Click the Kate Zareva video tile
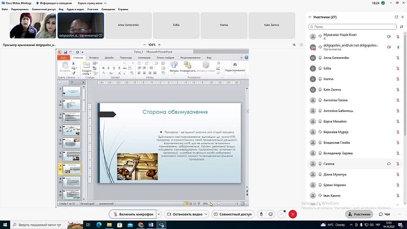This screenshot has width=407, height=229. pyautogui.click(x=272, y=25)
